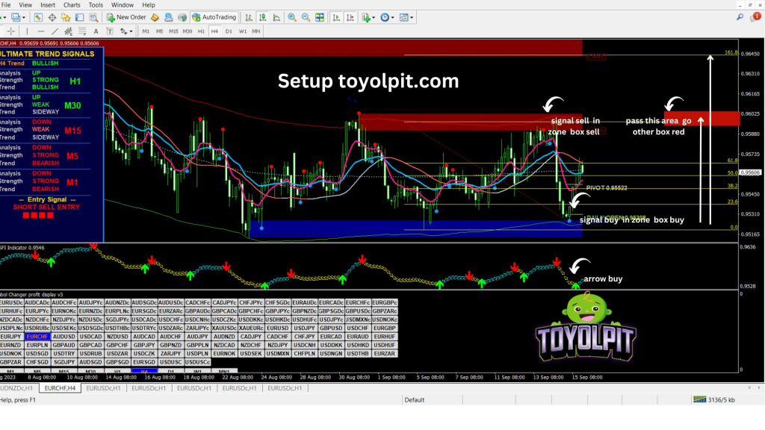Viewport: 765px width, 430px height.
Task: Click the XAUUSDc symbol in changer panel
Action: pyautogui.click(x=223, y=328)
